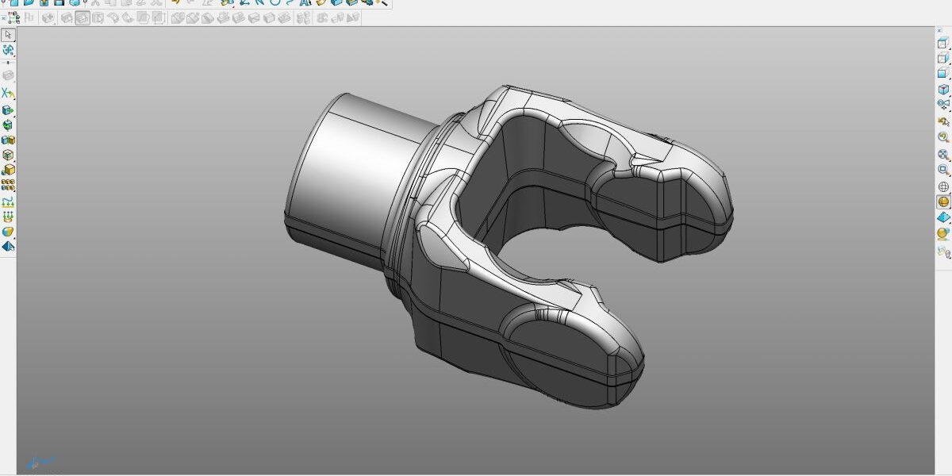This screenshot has height=476, width=952.
Task: Click the yellow arrow with cursor icon
Action: coord(943,121)
